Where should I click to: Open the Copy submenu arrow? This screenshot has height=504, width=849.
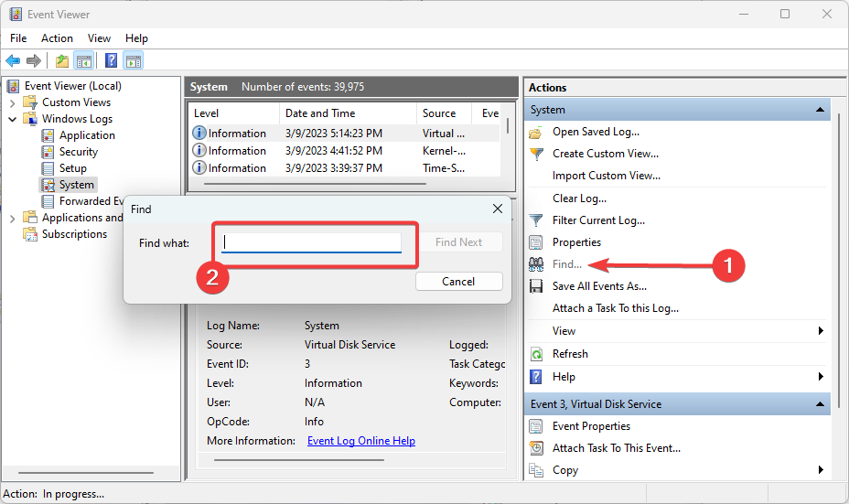click(x=821, y=470)
